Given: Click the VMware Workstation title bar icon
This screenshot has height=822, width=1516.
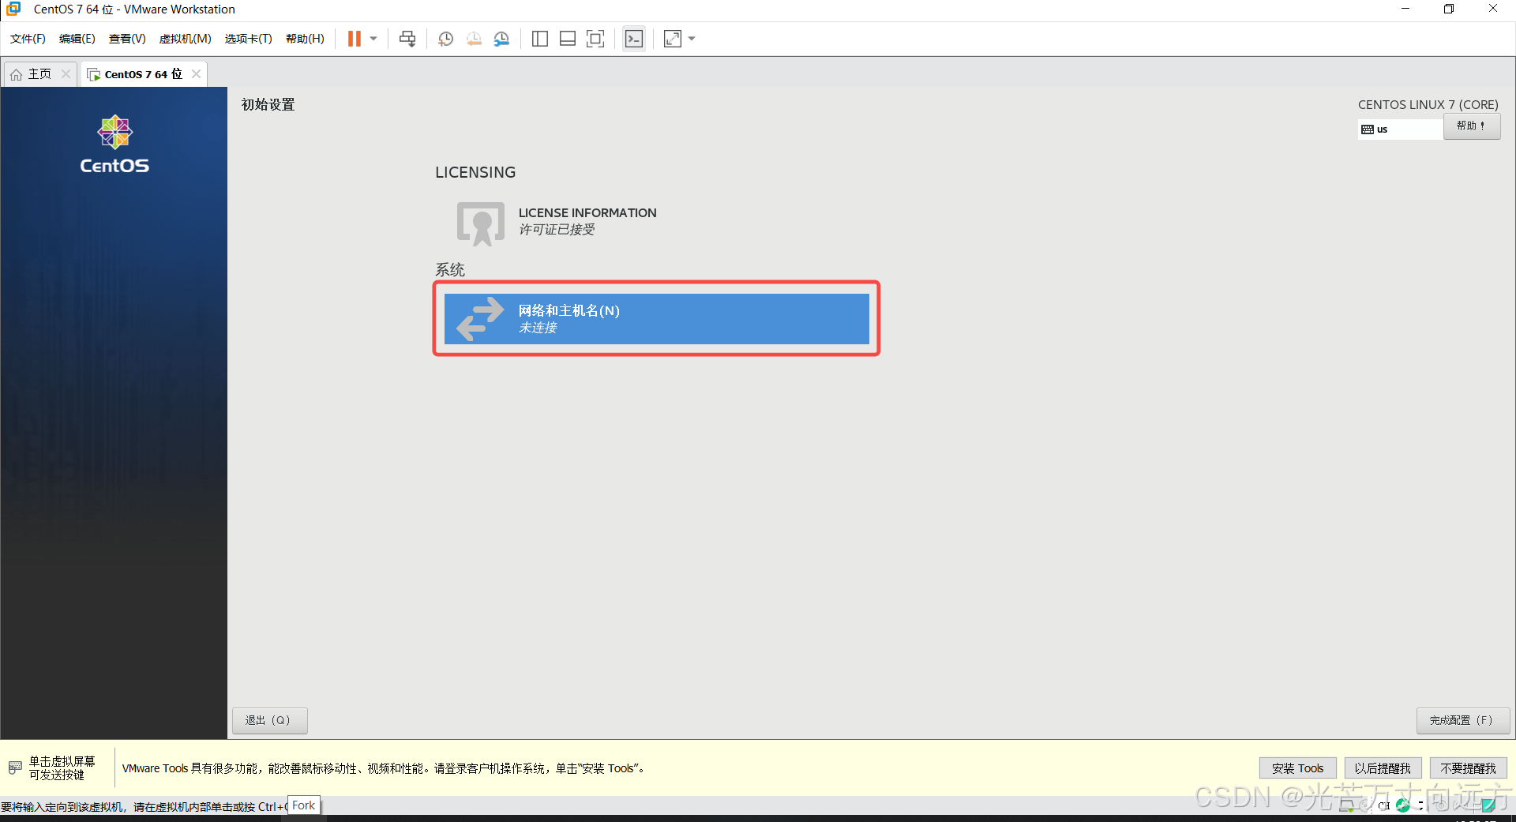Looking at the screenshot, I should pos(13,9).
